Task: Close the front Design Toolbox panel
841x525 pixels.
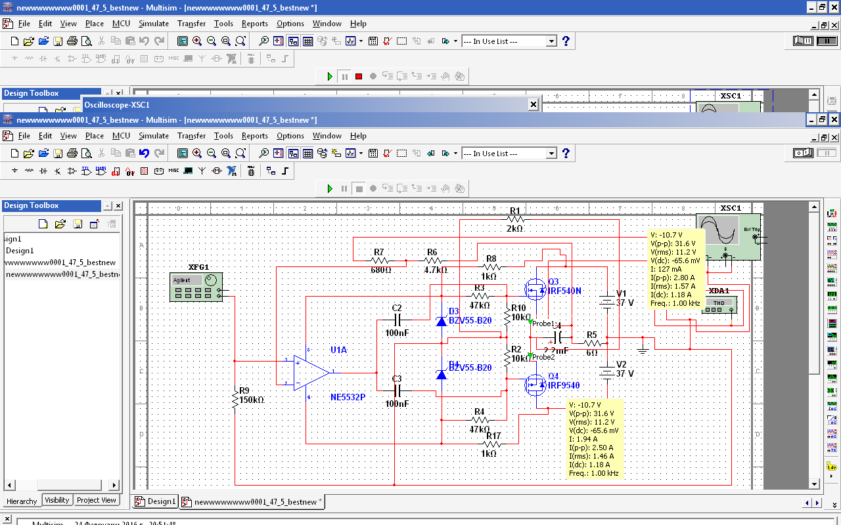Action: click(x=119, y=206)
